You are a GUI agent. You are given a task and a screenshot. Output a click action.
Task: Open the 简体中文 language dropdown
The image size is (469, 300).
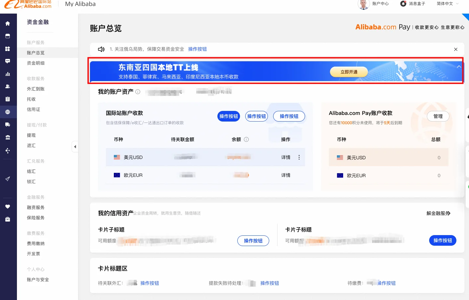(447, 4)
